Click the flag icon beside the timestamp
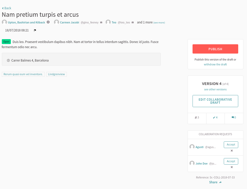The height and width of the screenshot is (189, 247). [x=35, y=30]
